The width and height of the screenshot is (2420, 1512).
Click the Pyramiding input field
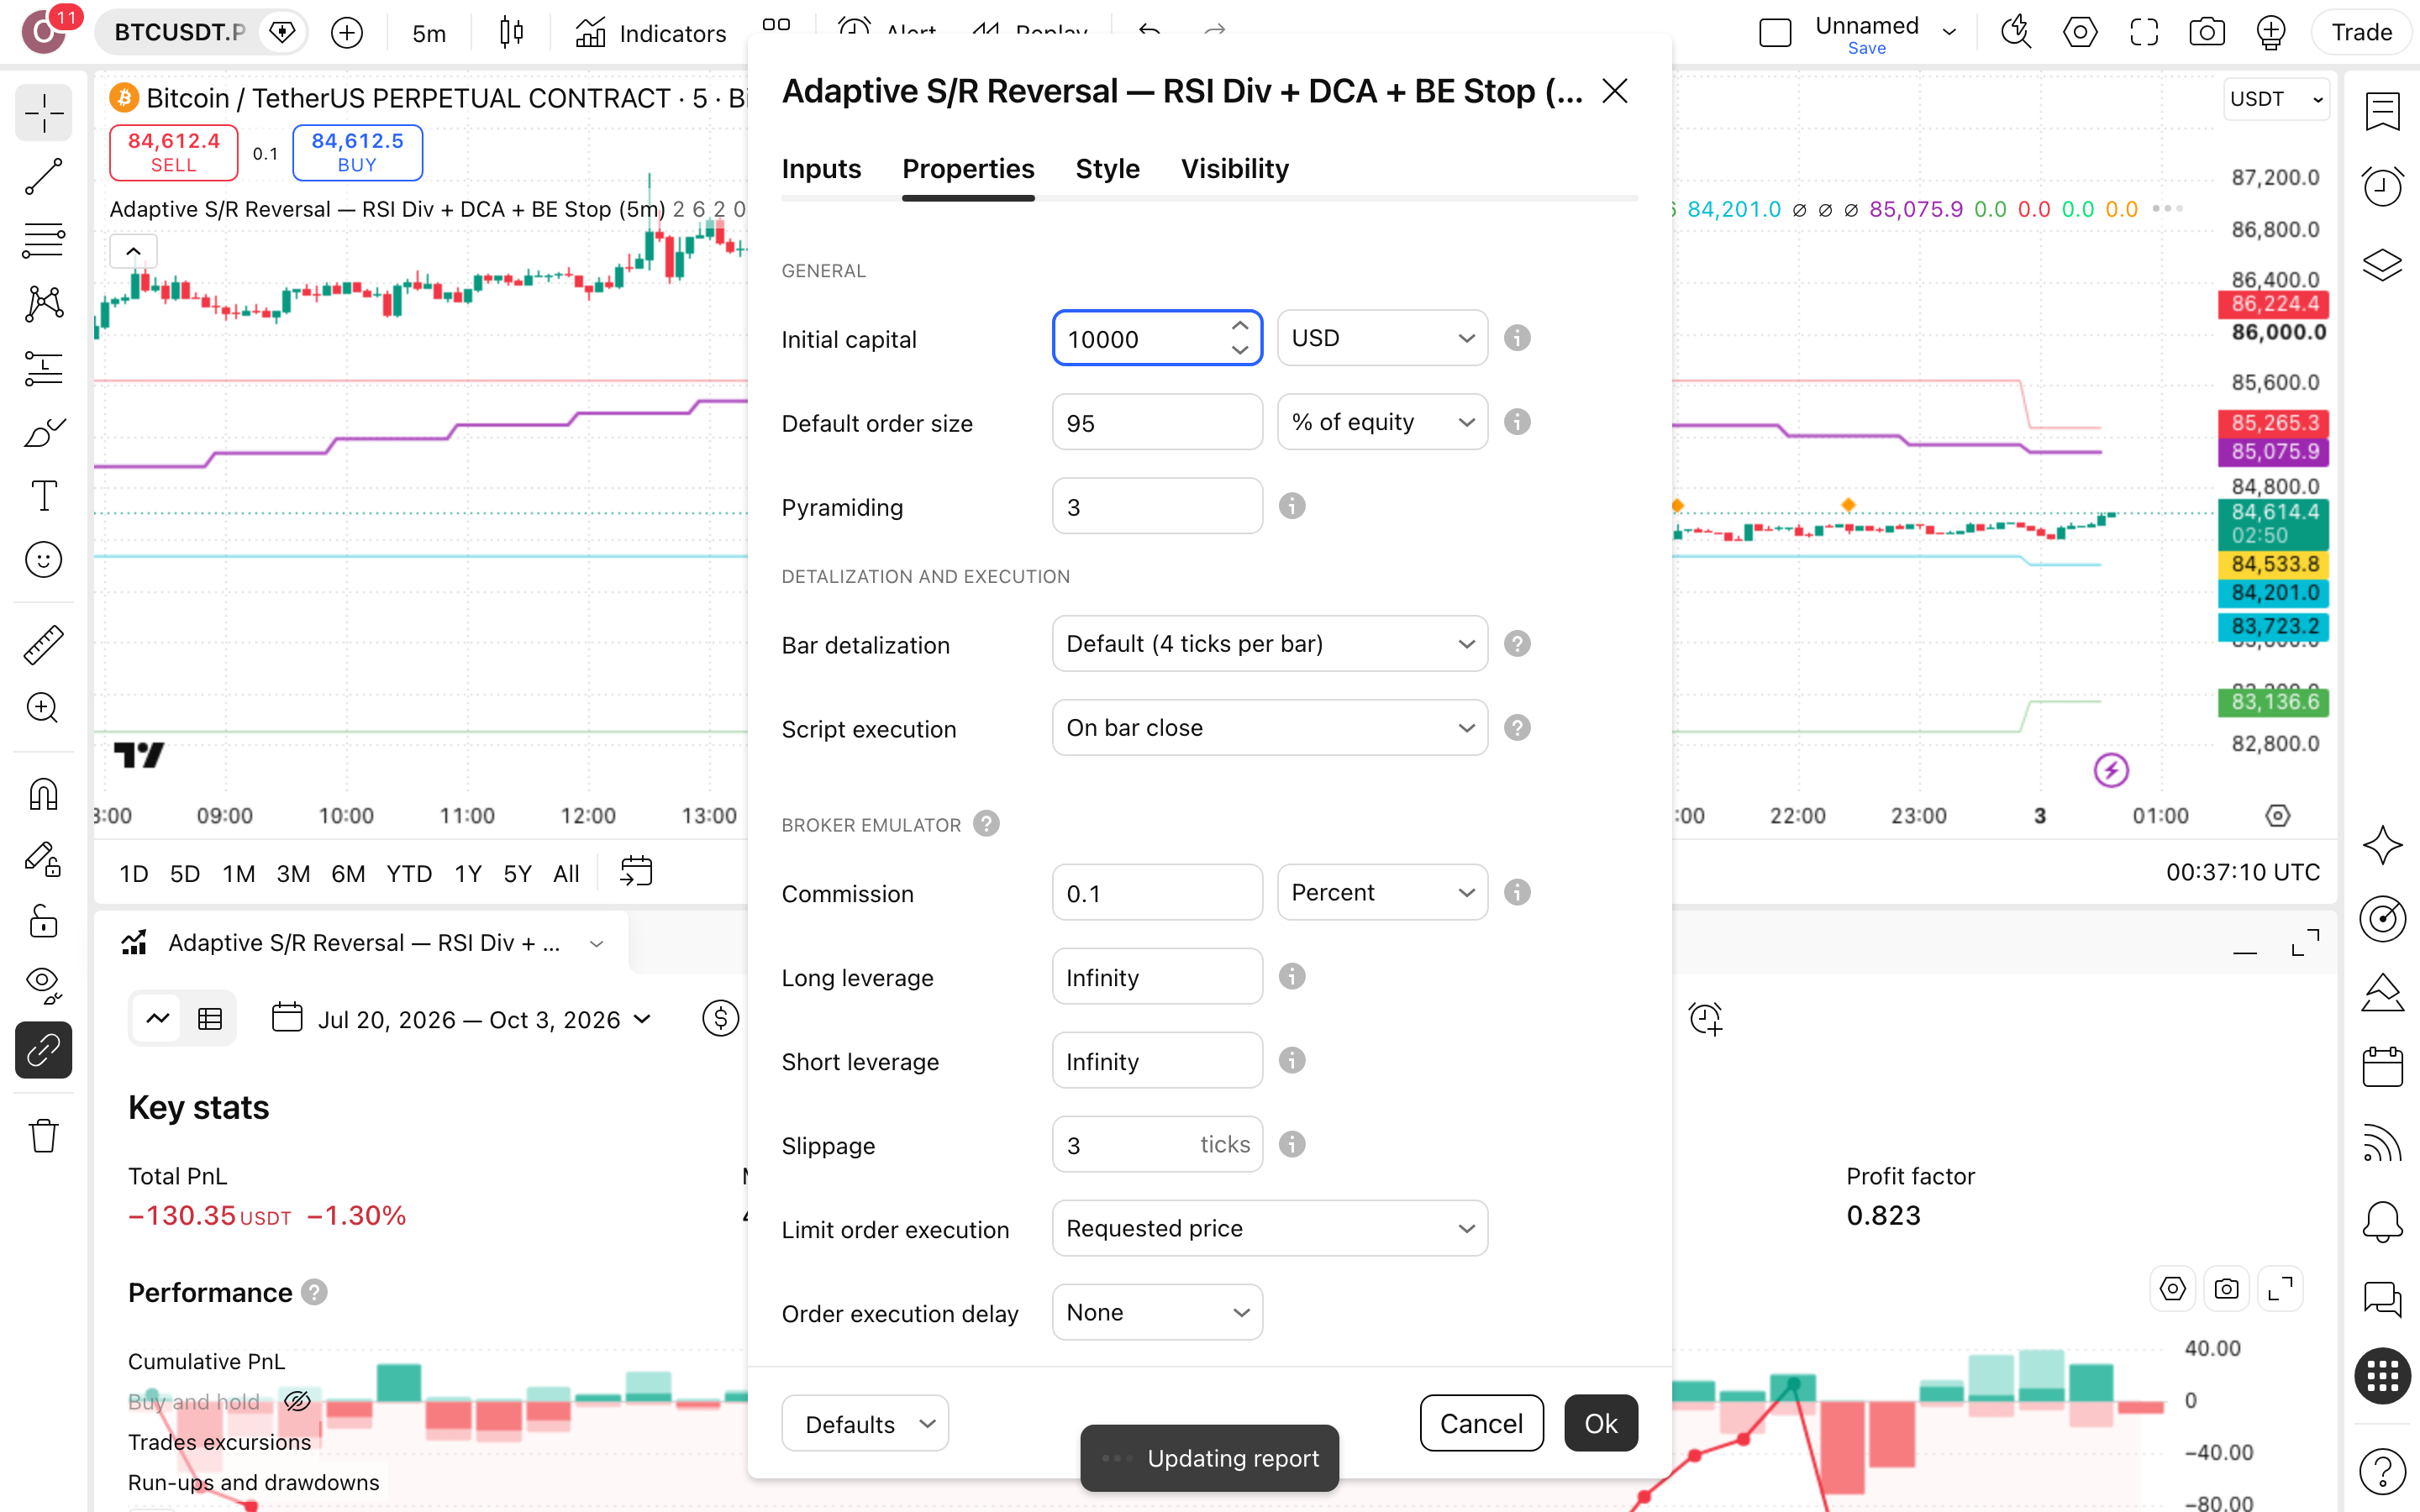[x=1157, y=506]
